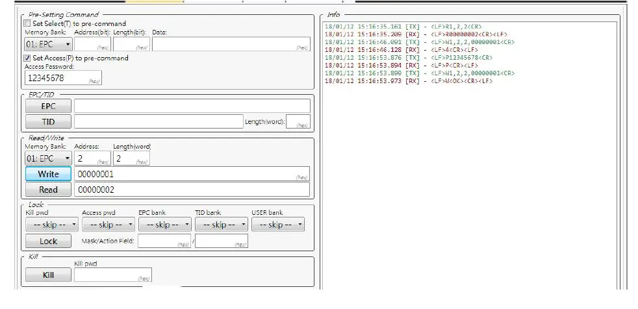Focus the Write data field 00000001
Screen dimensions: 638x309
tap(192, 174)
